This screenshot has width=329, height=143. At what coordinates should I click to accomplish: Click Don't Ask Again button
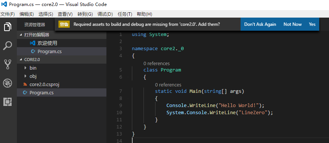(260, 24)
